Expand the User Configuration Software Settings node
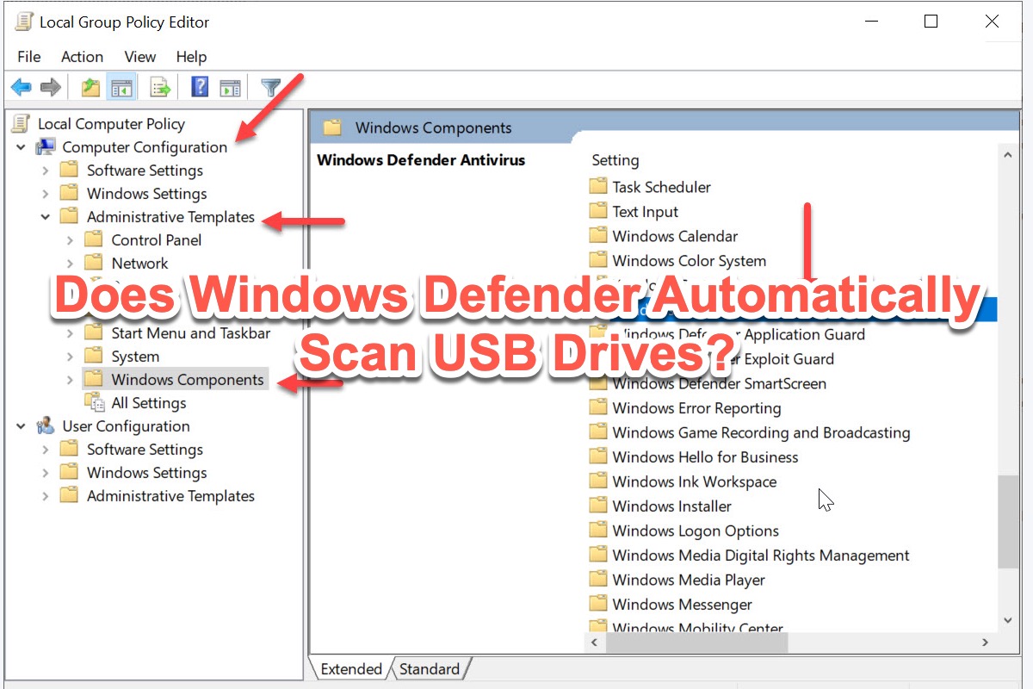This screenshot has width=1033, height=689. pyautogui.click(x=46, y=450)
